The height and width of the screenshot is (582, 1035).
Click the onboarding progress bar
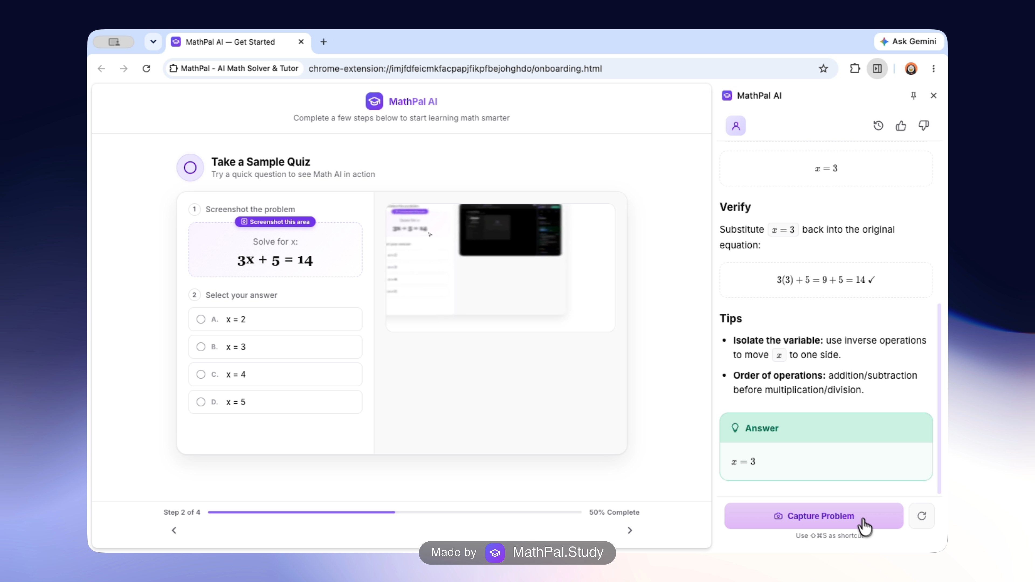point(395,512)
